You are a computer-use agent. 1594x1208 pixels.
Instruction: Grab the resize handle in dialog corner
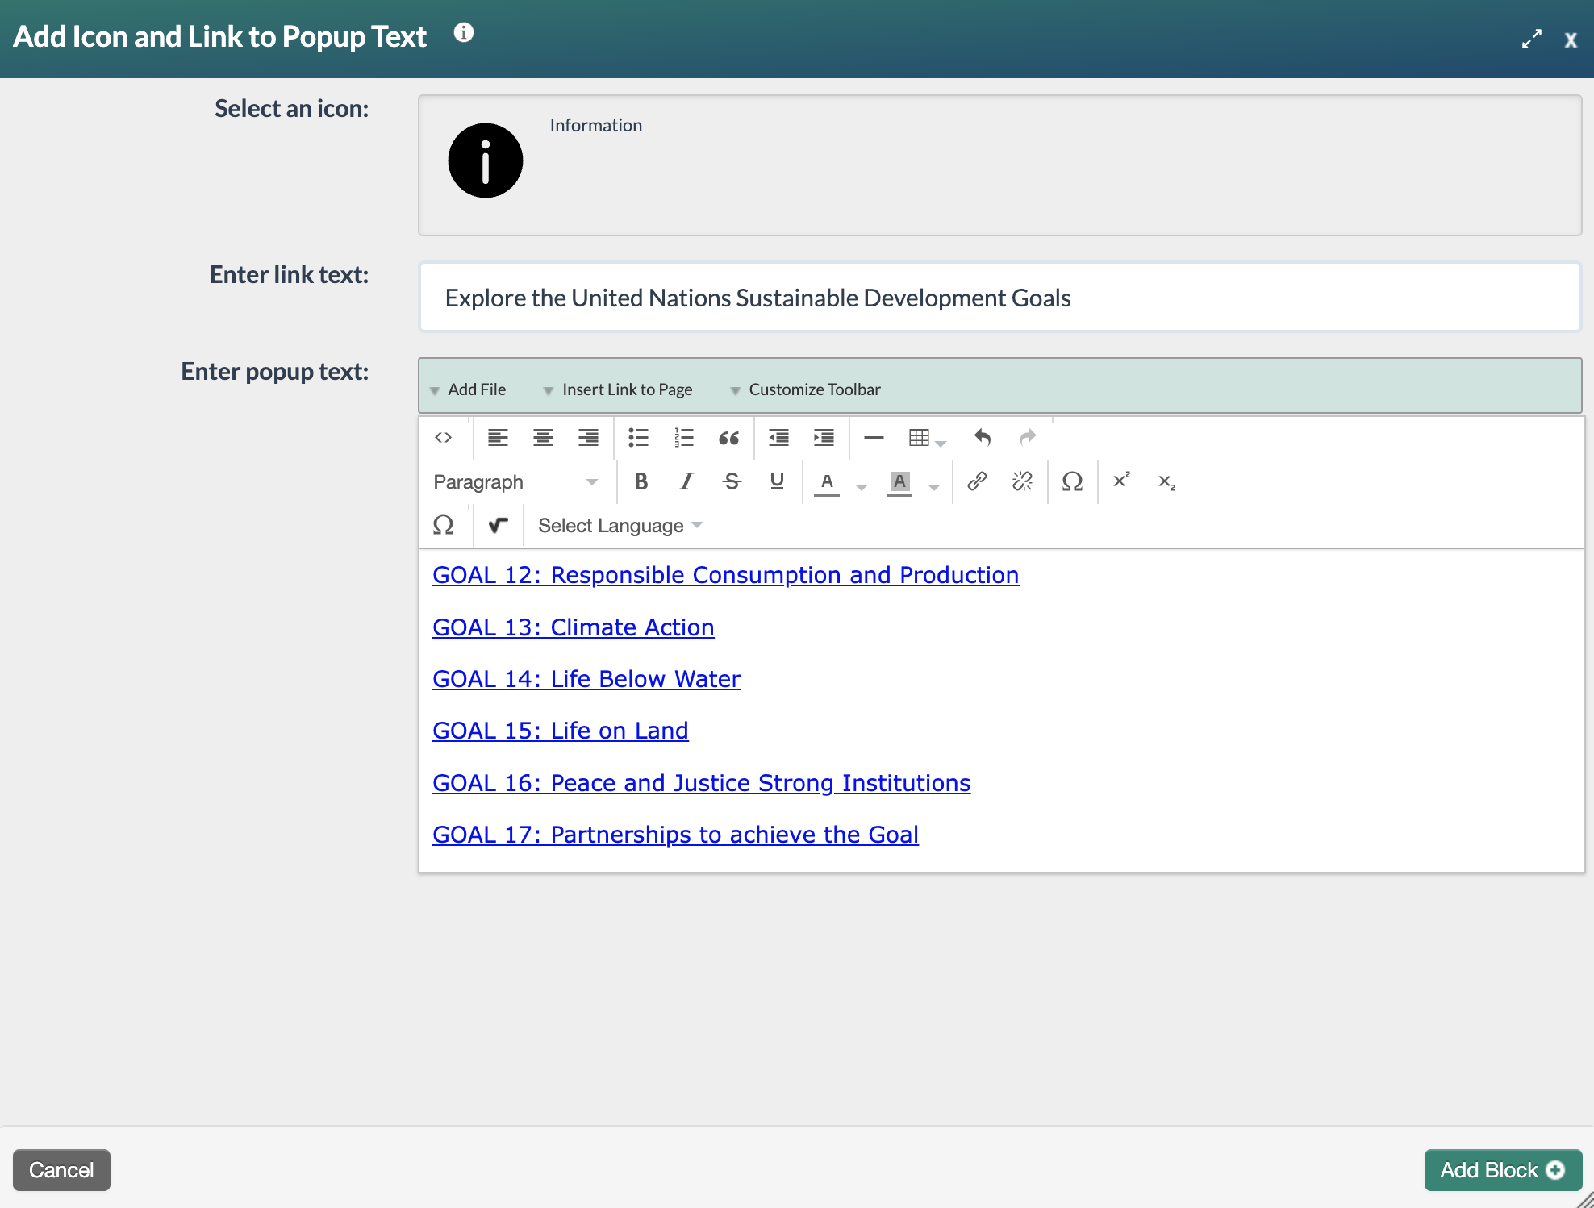(x=1585, y=1199)
